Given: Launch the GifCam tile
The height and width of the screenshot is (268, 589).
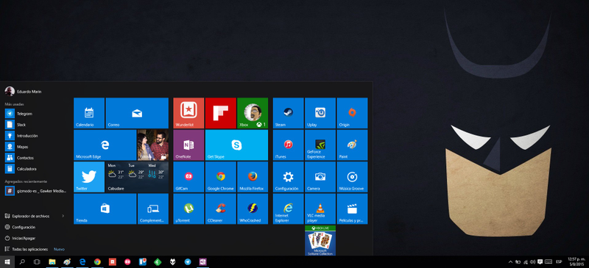Looking at the screenshot, I should (x=188, y=177).
